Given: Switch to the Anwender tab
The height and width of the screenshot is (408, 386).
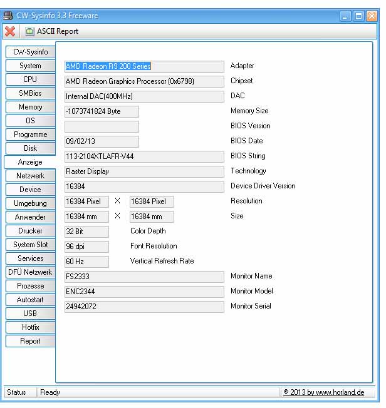Looking at the screenshot, I should click(x=31, y=217).
